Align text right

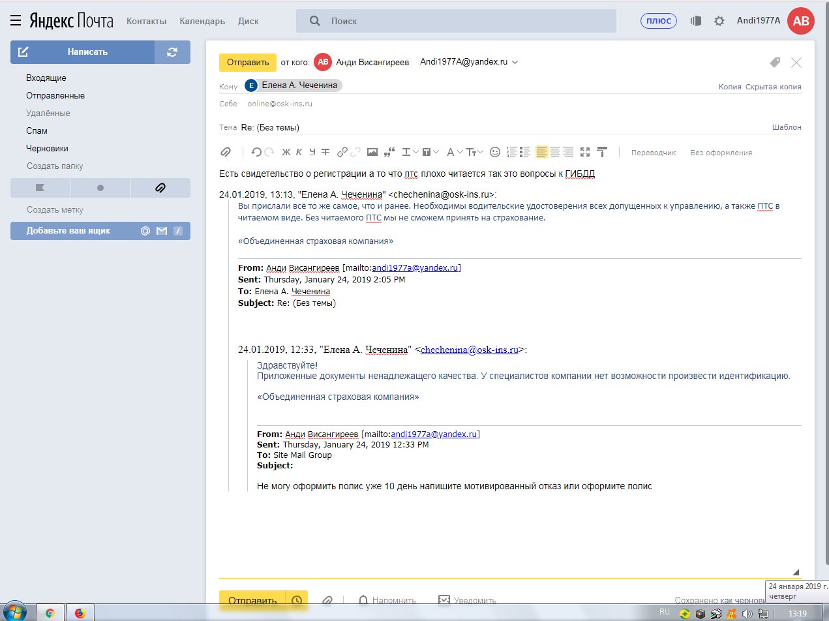pyautogui.click(x=568, y=152)
